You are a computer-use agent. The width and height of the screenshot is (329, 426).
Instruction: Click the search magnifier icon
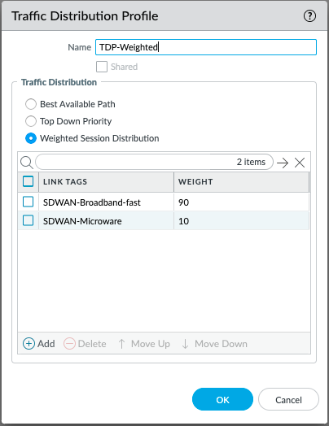tap(26, 163)
